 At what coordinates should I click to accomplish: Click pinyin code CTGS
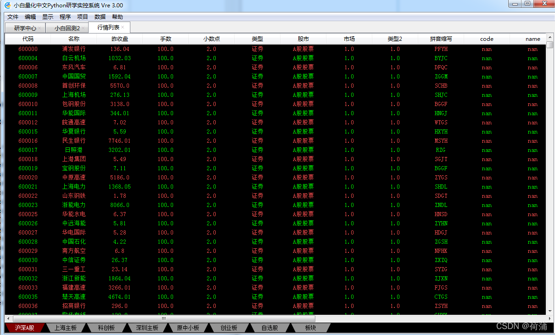[x=441, y=297]
